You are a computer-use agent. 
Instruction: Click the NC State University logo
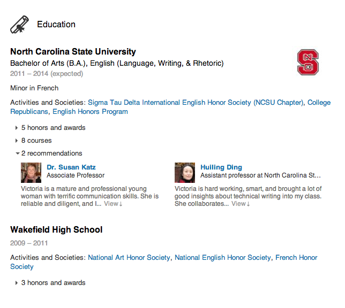pyautogui.click(x=308, y=63)
